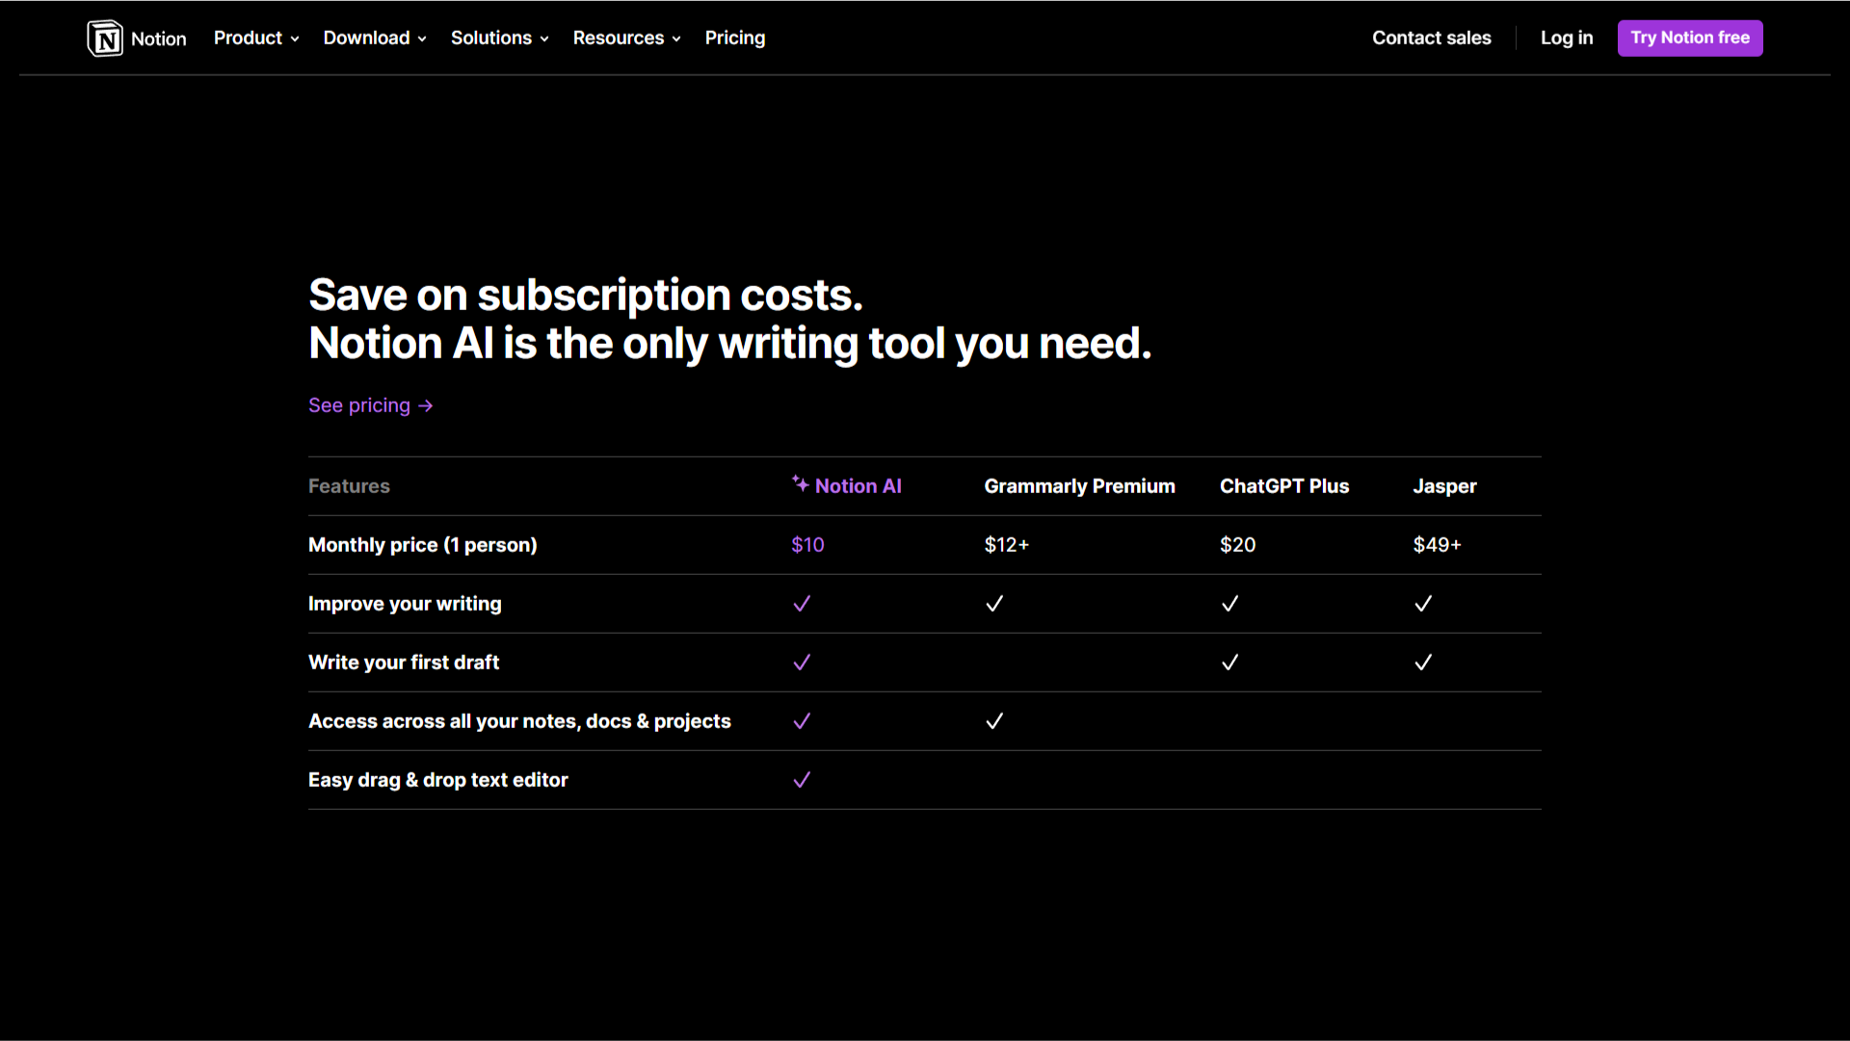The height and width of the screenshot is (1041, 1850).
Task: Click the Write your first draft row label
Action: coord(404,663)
